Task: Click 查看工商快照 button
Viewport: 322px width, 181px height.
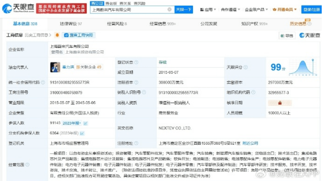Action: tap(78, 35)
